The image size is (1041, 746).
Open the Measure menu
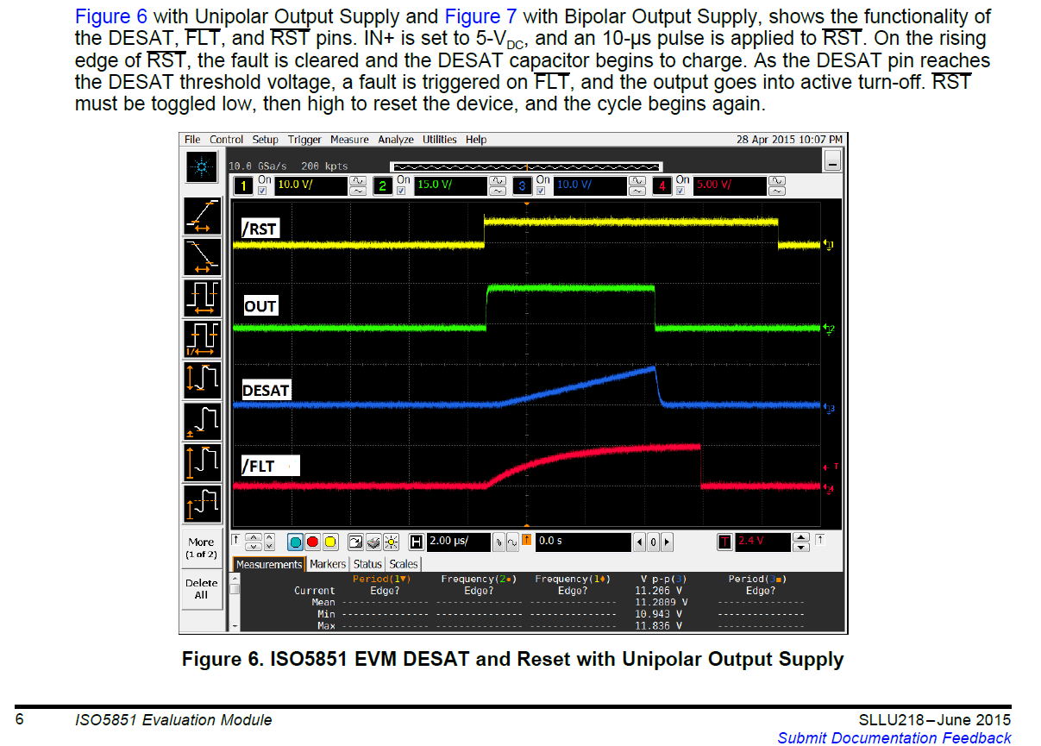[x=348, y=140]
